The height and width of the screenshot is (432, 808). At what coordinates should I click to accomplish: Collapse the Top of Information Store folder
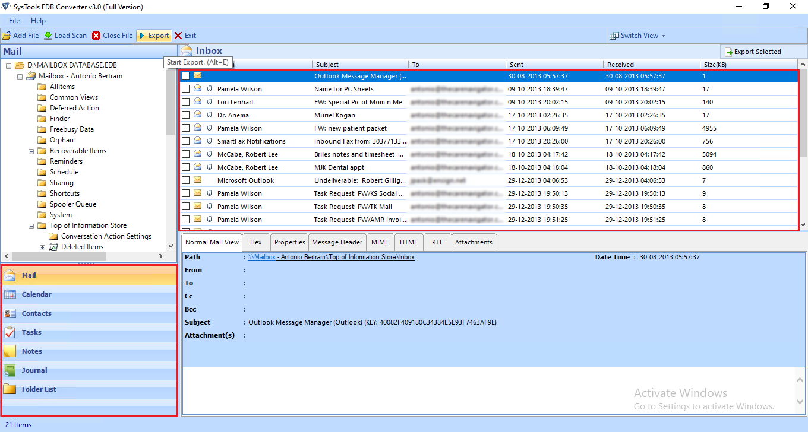[x=31, y=225]
